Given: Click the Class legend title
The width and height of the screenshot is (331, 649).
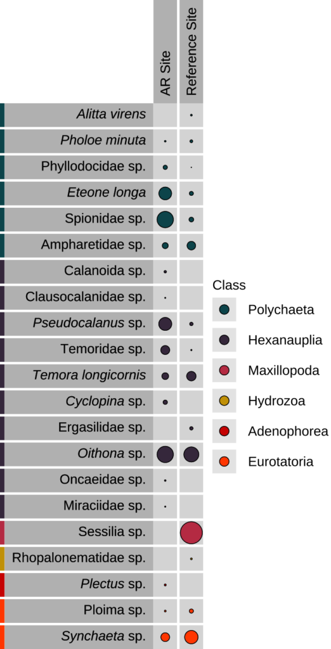Looking at the screenshot, I should [229, 285].
